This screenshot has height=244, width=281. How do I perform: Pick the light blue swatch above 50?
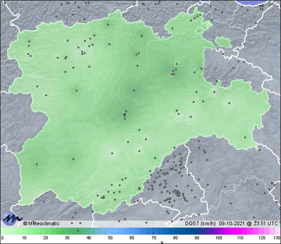point(110,231)
